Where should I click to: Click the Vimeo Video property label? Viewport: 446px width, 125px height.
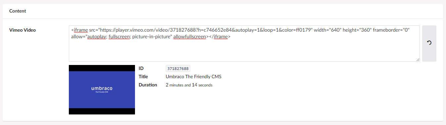click(22, 30)
